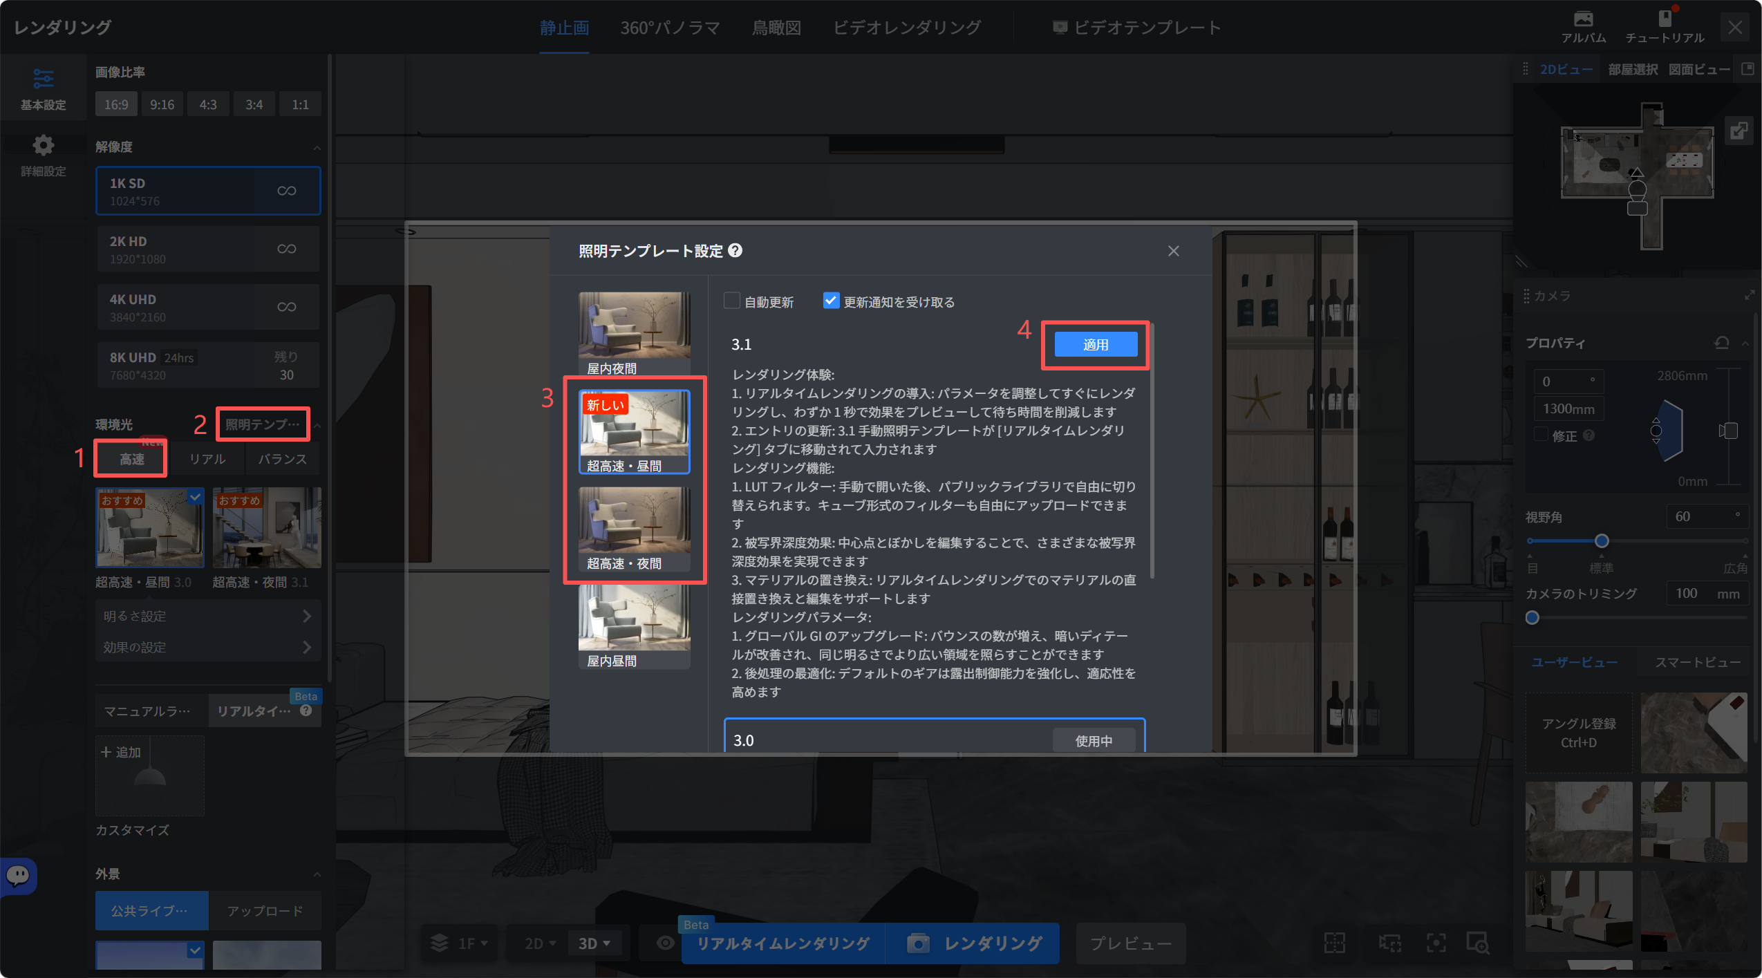
Task: Click the plus 追加 add light tile
Action: point(150,775)
